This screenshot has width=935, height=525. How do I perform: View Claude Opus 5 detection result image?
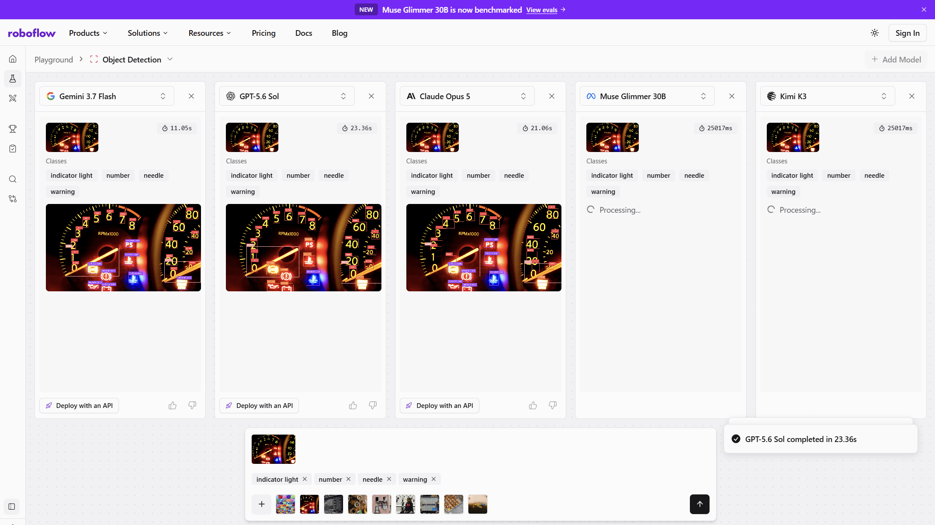coord(484,248)
